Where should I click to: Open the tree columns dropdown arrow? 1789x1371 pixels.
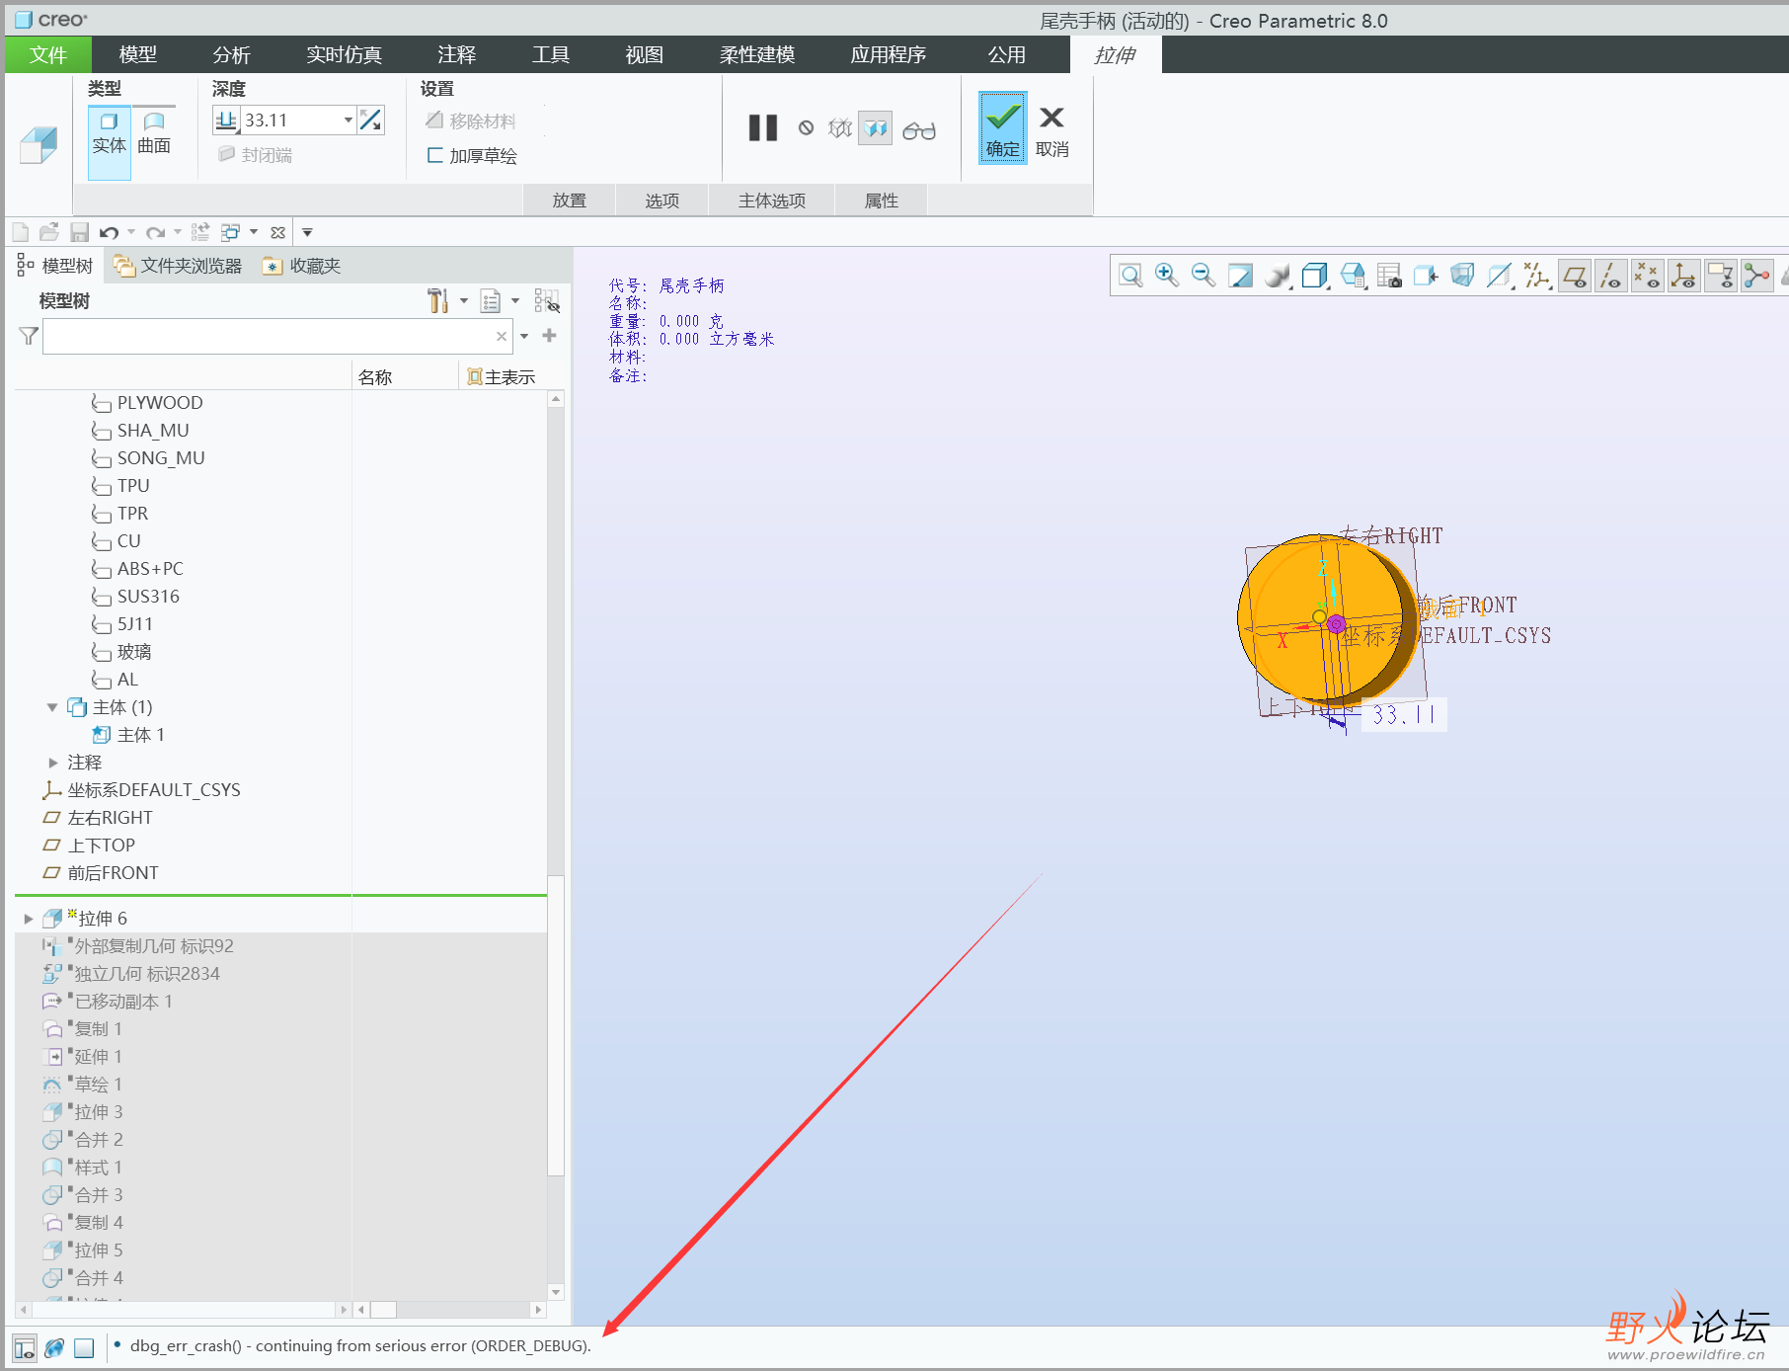[x=515, y=301]
